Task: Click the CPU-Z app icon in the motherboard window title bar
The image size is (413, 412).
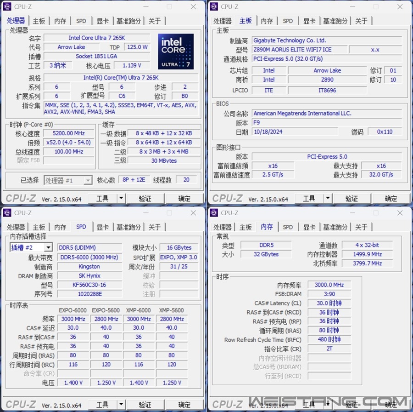Action: pos(213,6)
